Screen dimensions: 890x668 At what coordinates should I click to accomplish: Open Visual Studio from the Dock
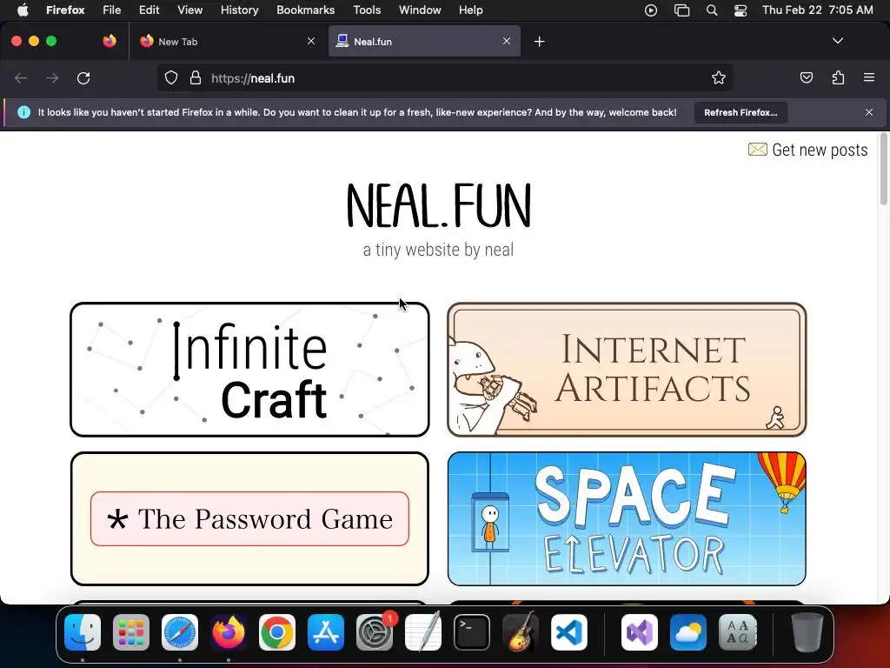click(640, 632)
